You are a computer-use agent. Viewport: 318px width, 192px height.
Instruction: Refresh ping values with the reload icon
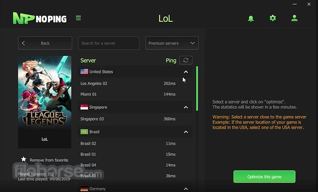coord(186,60)
